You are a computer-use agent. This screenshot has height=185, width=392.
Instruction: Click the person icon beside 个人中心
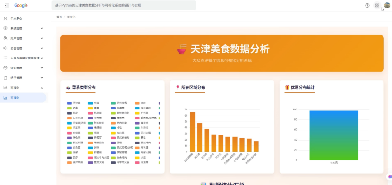pyautogui.click(x=5, y=18)
